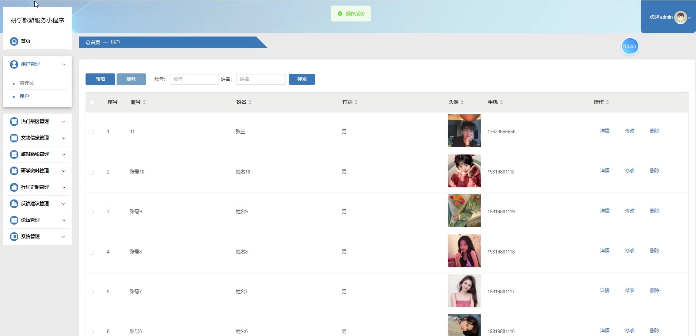
Task: Expand the 文物信息管理 chevron
Action: point(64,138)
